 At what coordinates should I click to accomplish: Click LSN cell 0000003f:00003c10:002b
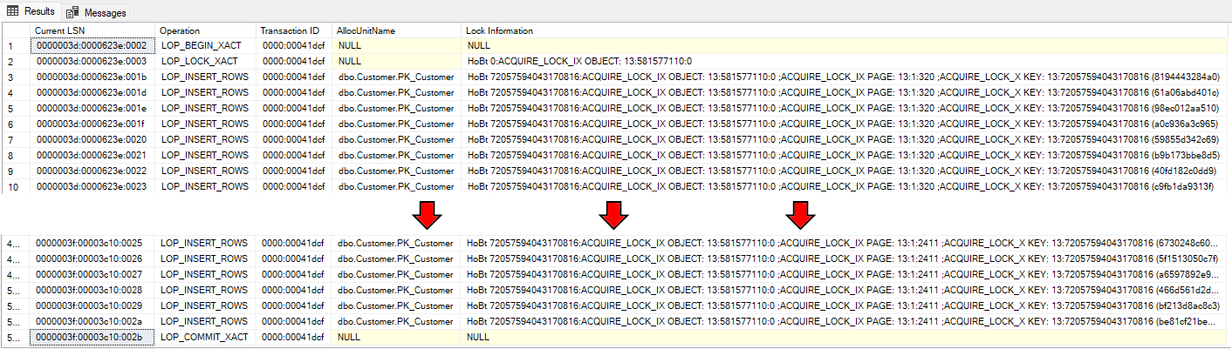93,337
